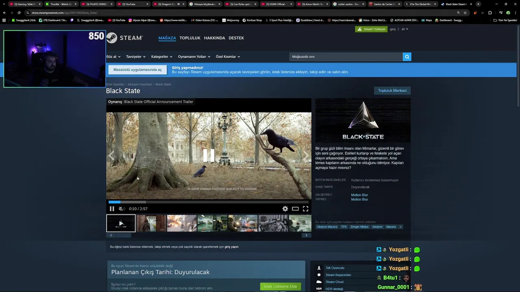Open the TOPLULUK menu
Screen dimensions: 520x292
coord(190,38)
